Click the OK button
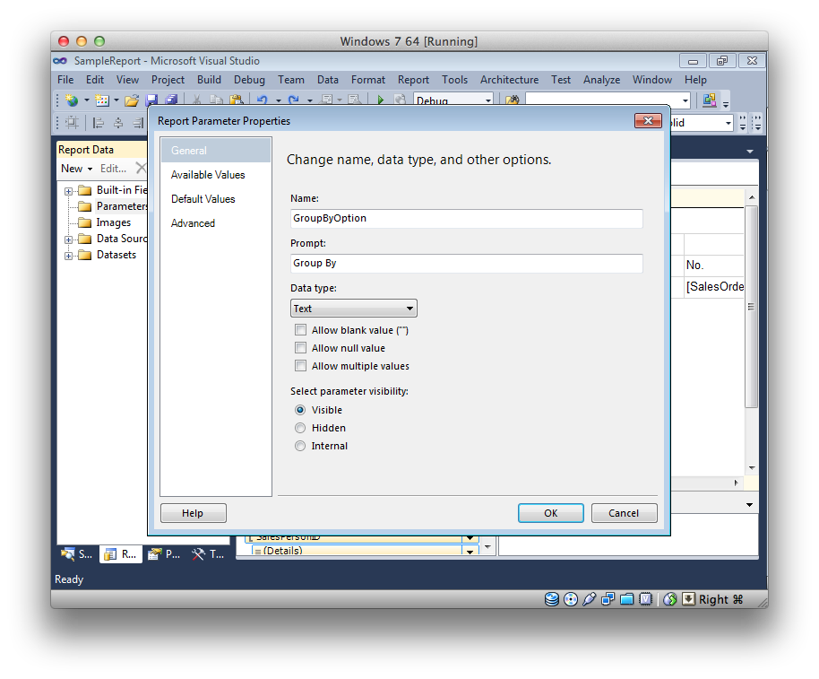 point(550,513)
